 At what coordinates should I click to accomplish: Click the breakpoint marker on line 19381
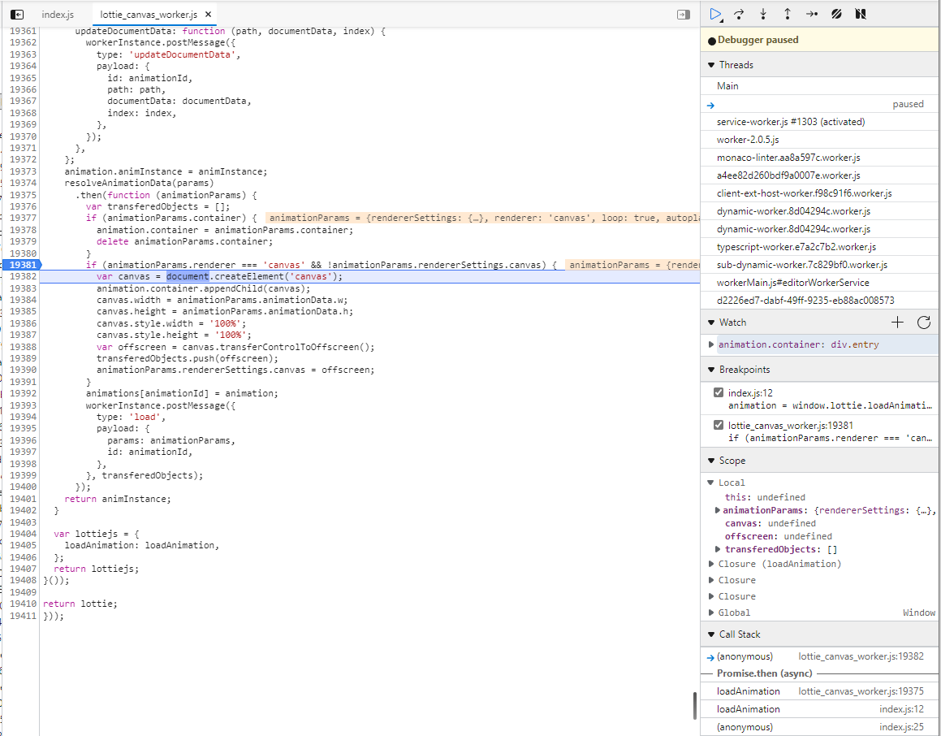point(22,265)
